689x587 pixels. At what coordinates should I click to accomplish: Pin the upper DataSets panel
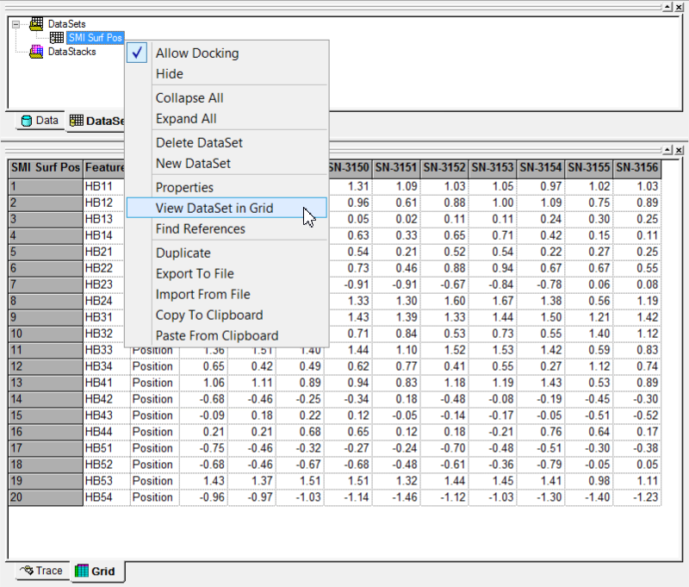[x=667, y=7]
